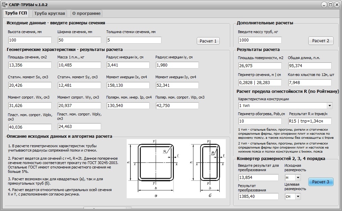Run calculation with the Расчет 1 button
The height and width of the screenshot is (211, 342).
tap(208, 41)
